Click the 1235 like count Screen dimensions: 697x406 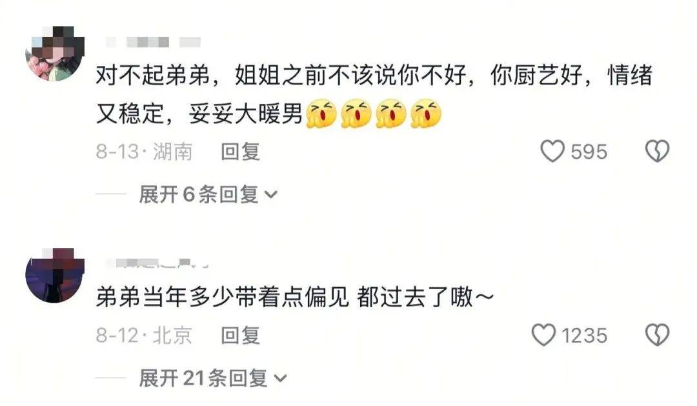coord(584,335)
